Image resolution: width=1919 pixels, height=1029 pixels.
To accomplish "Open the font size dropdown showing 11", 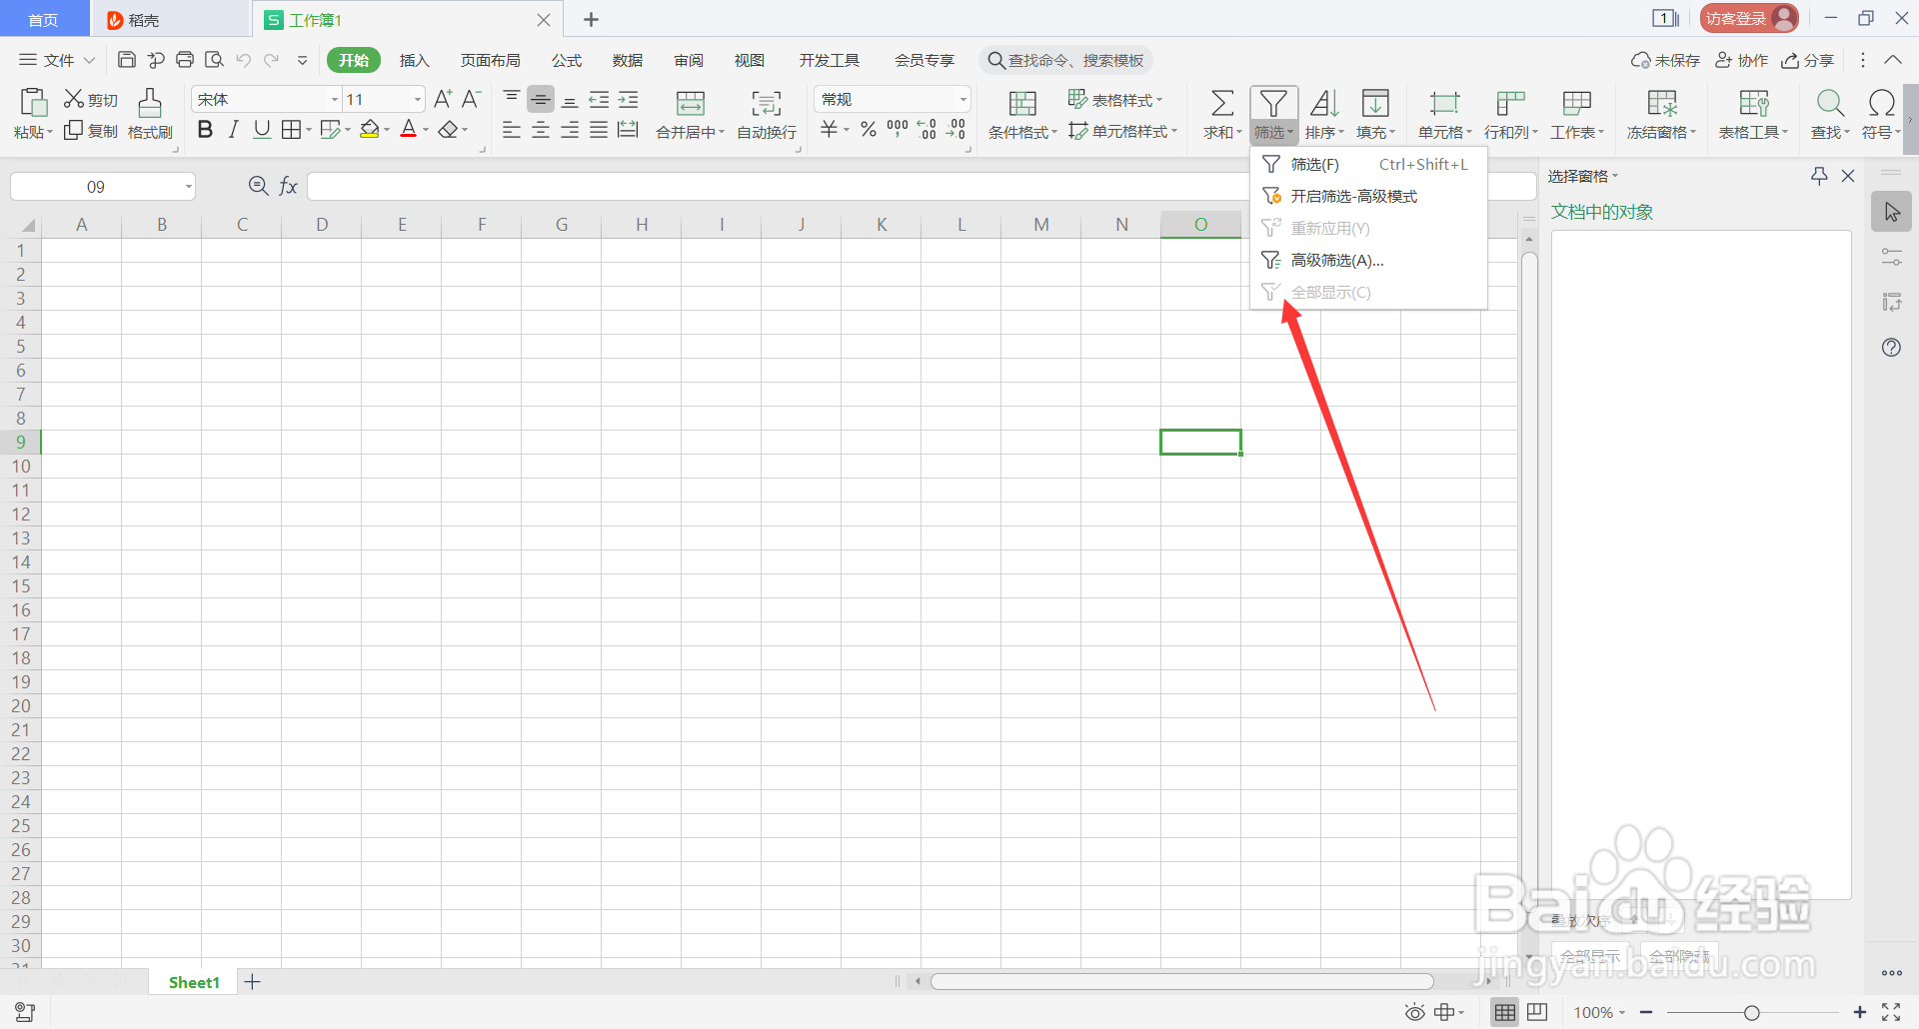I will click(x=417, y=98).
